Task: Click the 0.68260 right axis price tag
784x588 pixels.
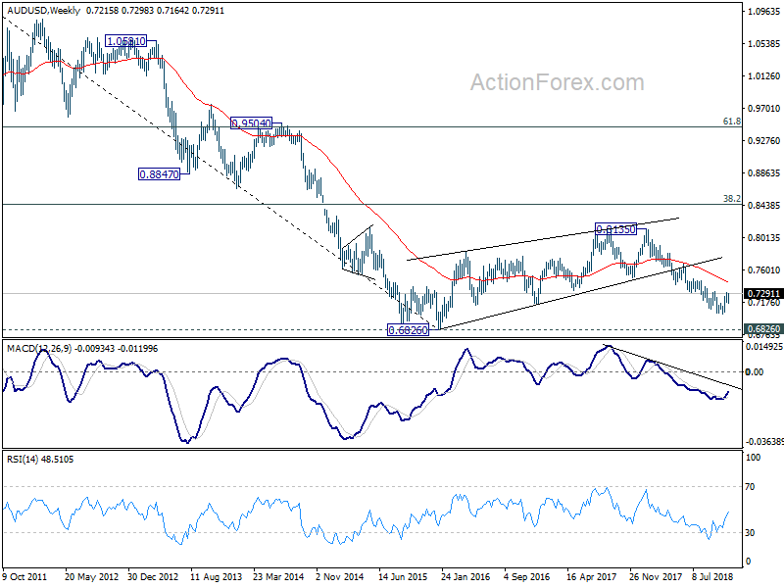Action: click(763, 329)
